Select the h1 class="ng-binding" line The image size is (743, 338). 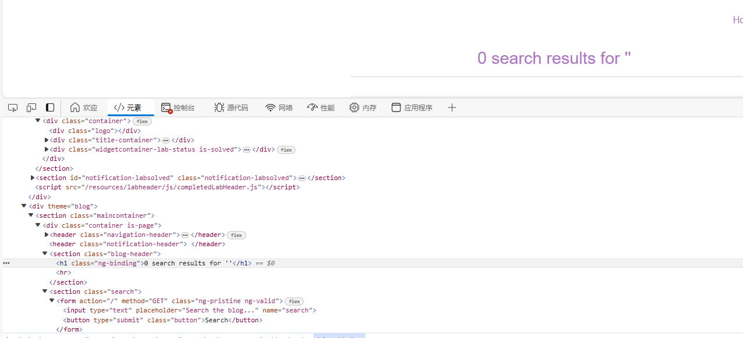click(x=372, y=263)
